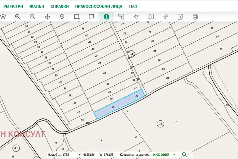
Task: Select parcel labeled 22
Action: pos(32,37)
